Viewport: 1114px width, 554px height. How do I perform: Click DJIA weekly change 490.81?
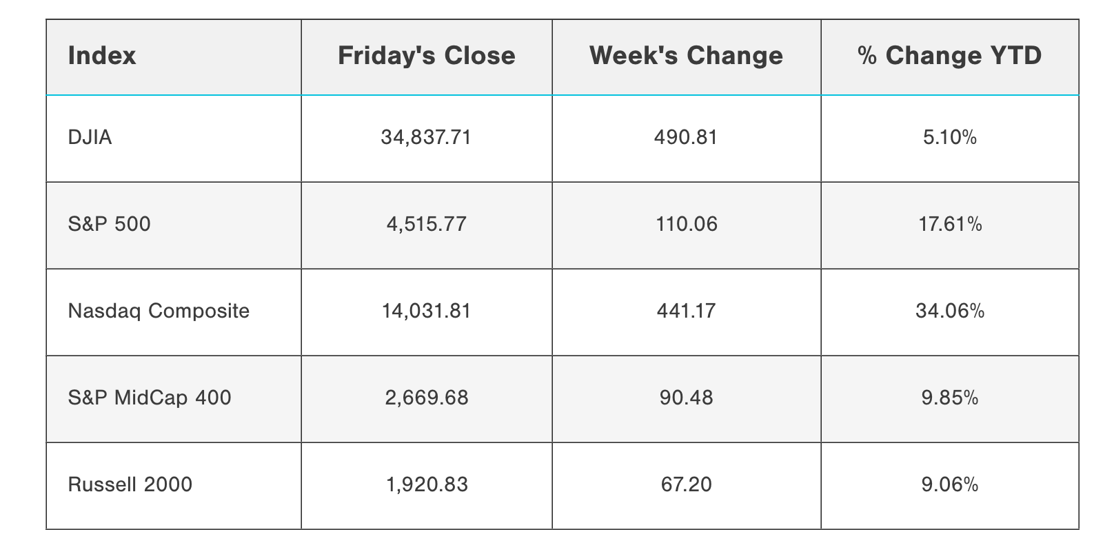(686, 138)
